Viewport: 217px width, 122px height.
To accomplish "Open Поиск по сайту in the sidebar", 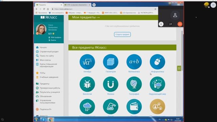I will [x=45, y=56].
